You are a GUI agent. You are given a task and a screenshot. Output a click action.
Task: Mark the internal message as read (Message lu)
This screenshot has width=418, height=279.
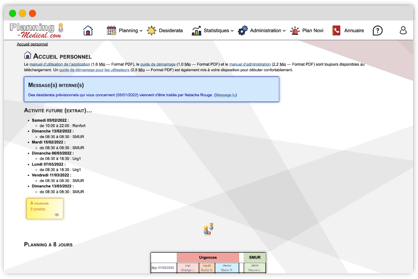[x=225, y=95]
